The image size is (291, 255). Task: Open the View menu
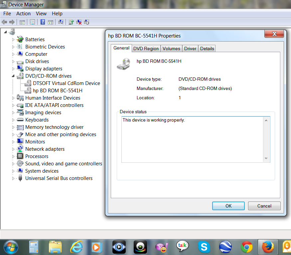[x=41, y=14]
